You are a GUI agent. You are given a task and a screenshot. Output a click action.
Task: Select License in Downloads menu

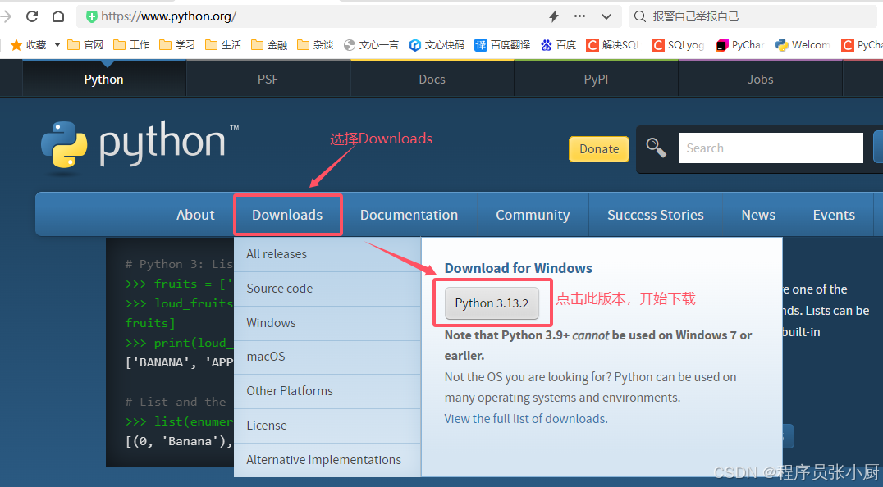coord(327,426)
